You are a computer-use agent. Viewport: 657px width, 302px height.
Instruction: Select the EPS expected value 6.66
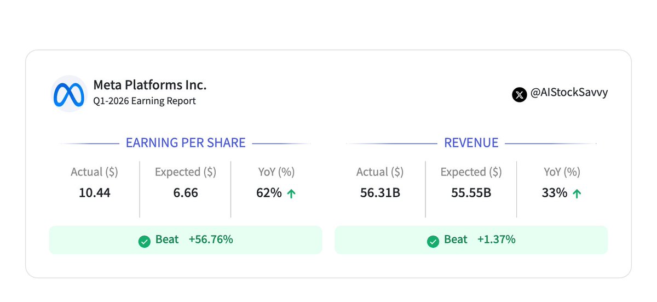186,193
